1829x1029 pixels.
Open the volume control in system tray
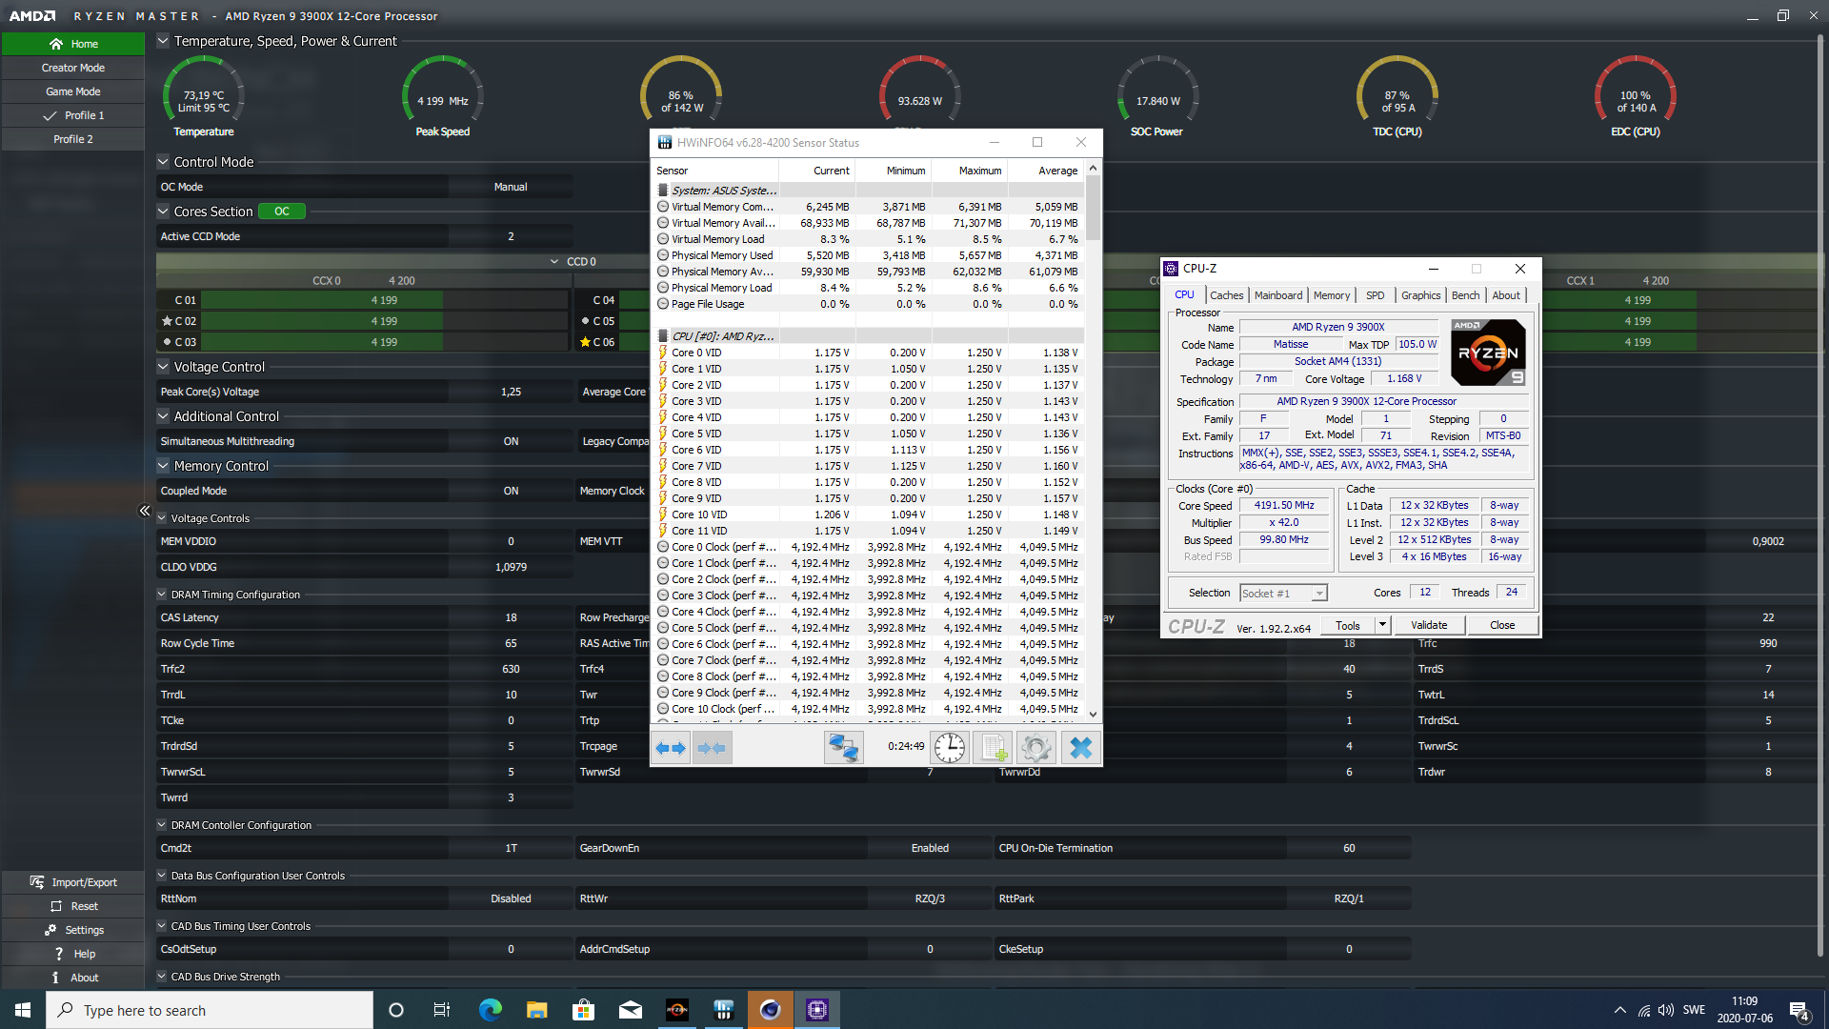1666,1010
